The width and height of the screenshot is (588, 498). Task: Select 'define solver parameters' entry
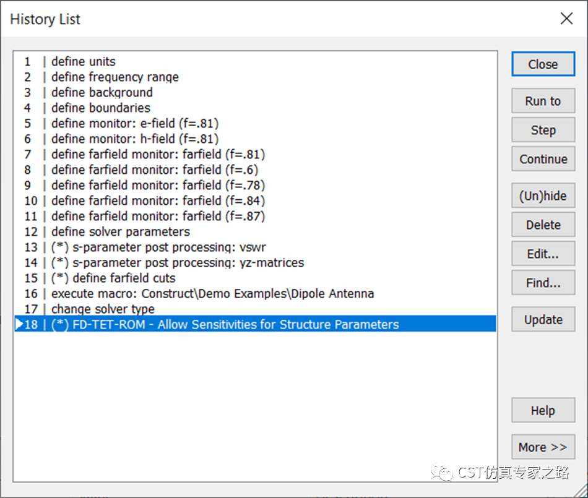click(255, 231)
